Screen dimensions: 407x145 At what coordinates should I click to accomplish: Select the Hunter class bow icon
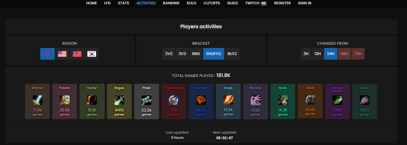pyautogui.click(x=92, y=100)
